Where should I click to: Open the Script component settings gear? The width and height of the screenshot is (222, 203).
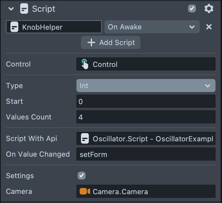(209, 9)
